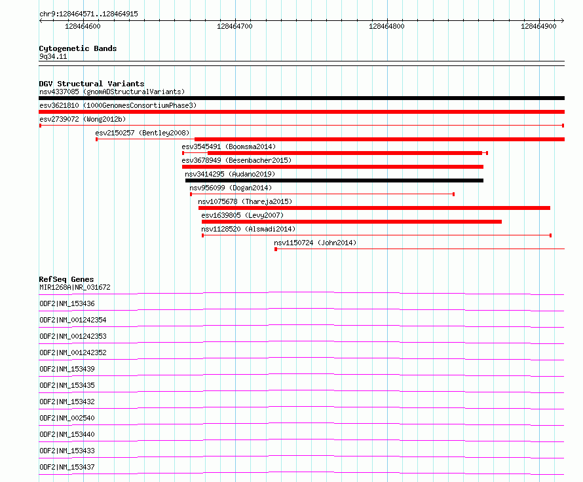Click the DGV Structural Variants track title
Screen dimensions: 583x482
(x=92, y=84)
